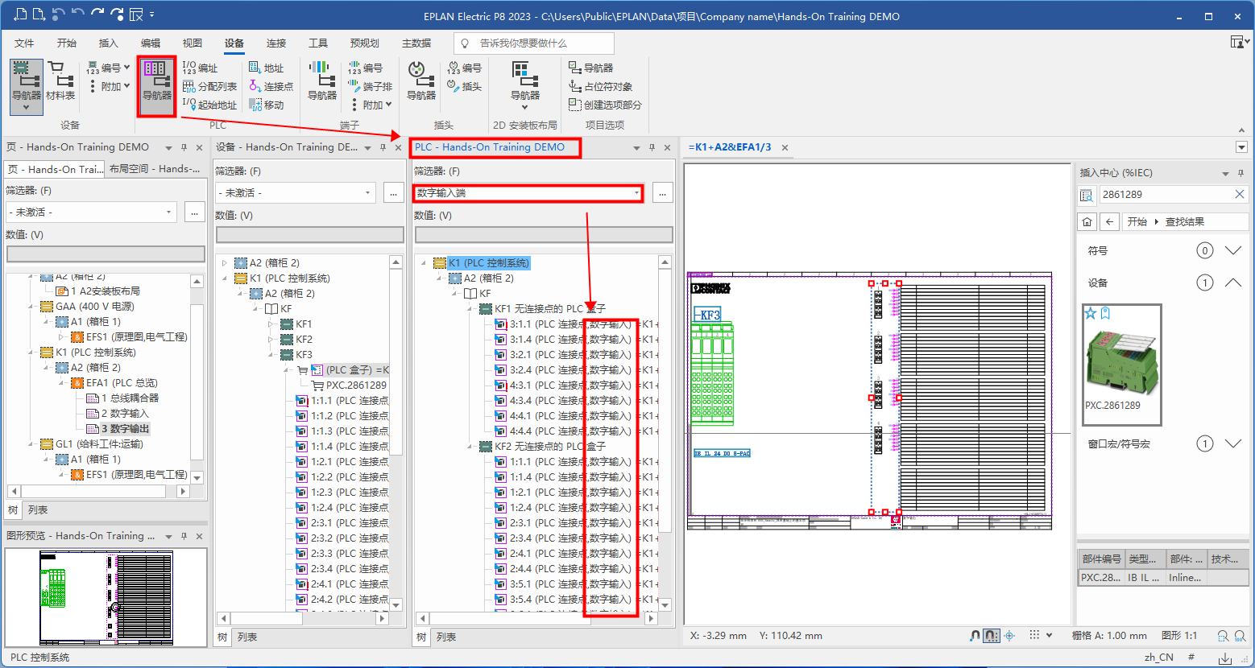This screenshot has width=1255, height=668.
Task: Click the 开始 breadcrumb link
Action: tap(1137, 221)
